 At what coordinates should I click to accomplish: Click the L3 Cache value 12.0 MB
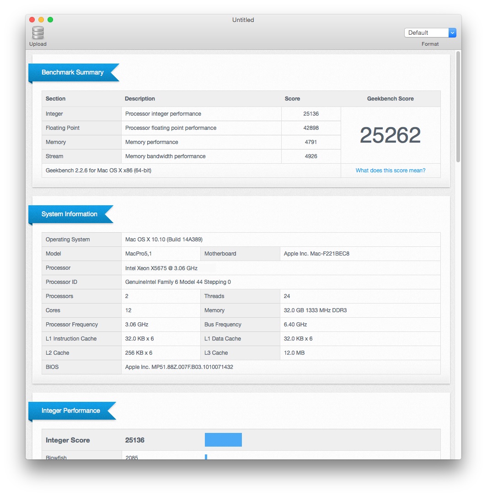point(294,353)
